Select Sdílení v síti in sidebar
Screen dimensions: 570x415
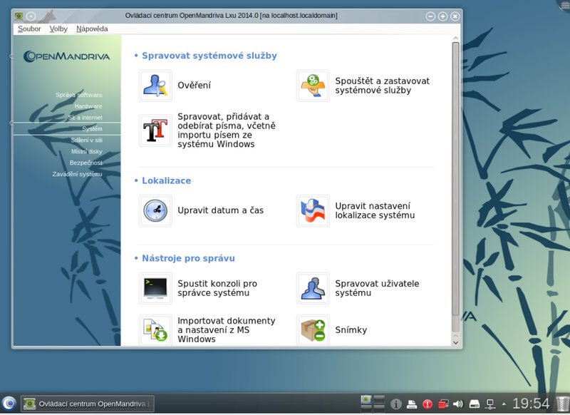(86, 140)
